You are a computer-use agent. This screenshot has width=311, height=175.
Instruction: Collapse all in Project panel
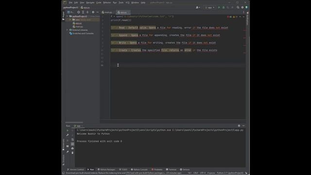coord(87,12)
